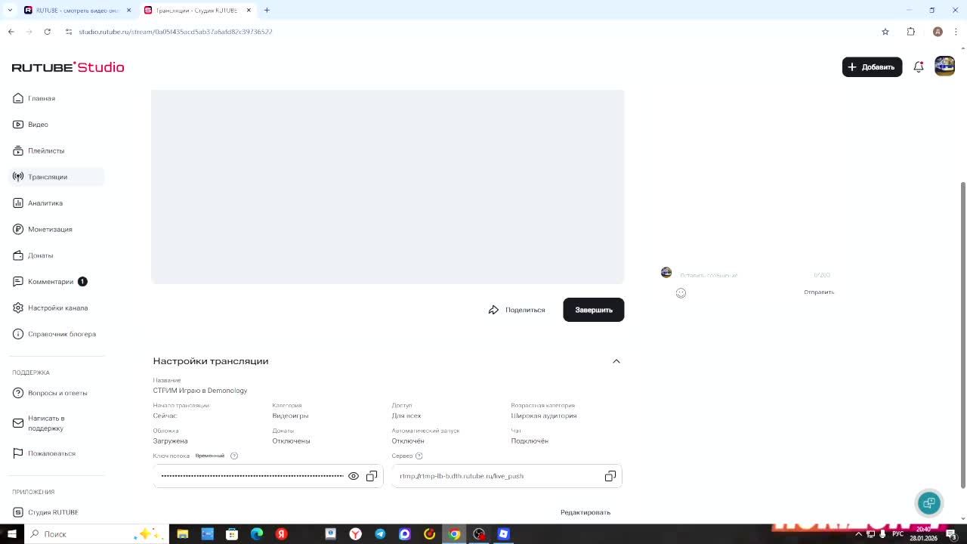Copy the stream key
The height and width of the screenshot is (544, 967).
[372, 476]
